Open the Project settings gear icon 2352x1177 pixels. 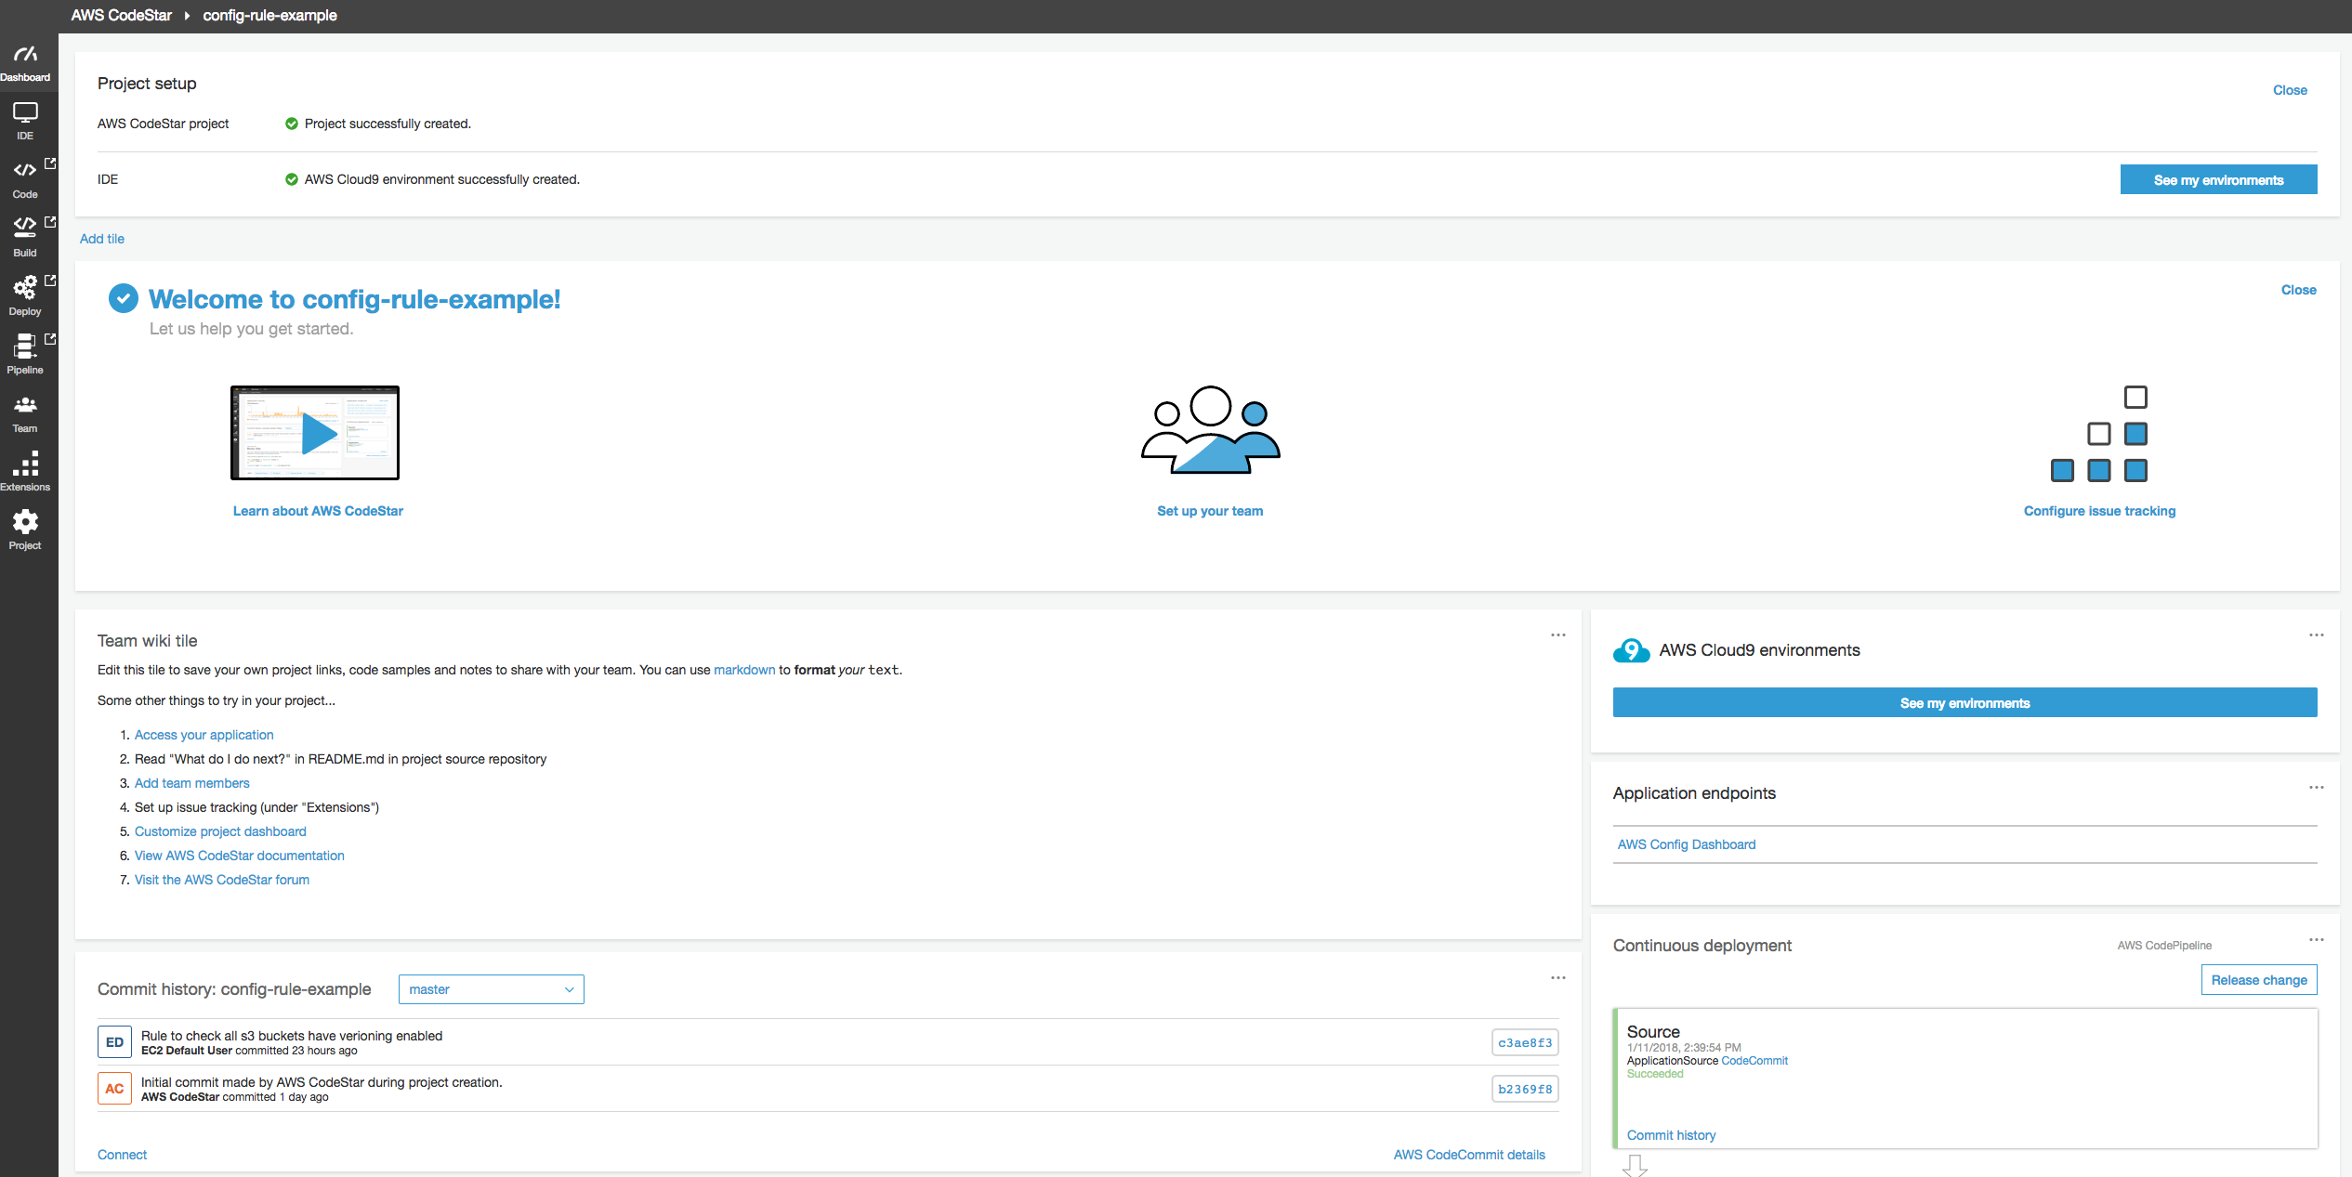(25, 529)
